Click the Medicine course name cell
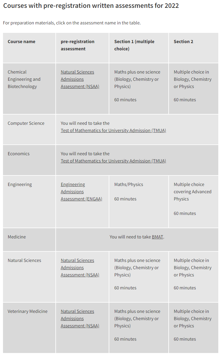This screenshot has height=356, width=221. pyautogui.click(x=29, y=240)
